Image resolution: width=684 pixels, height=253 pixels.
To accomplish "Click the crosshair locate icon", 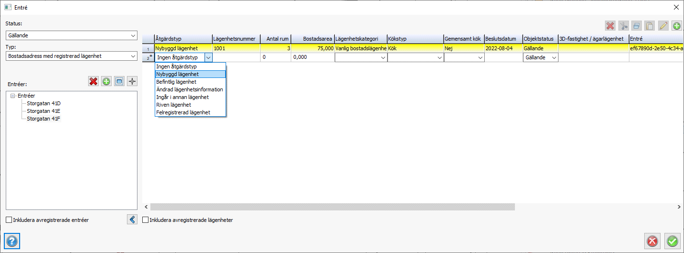I will click(x=132, y=81).
